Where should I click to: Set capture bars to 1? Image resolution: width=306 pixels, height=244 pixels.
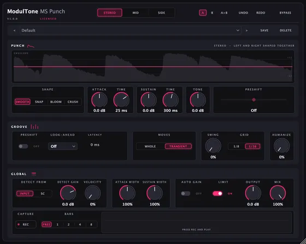pyautogui.click(x=57, y=224)
